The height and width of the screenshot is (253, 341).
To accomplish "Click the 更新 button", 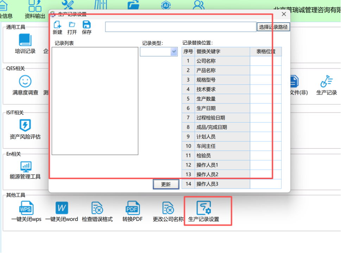I will coord(166,184).
